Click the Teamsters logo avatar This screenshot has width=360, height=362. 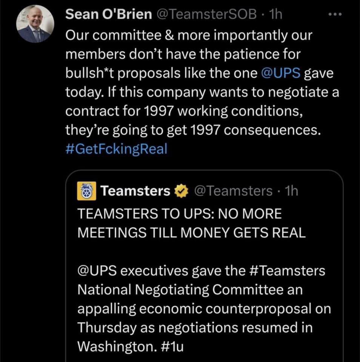coord(87,191)
